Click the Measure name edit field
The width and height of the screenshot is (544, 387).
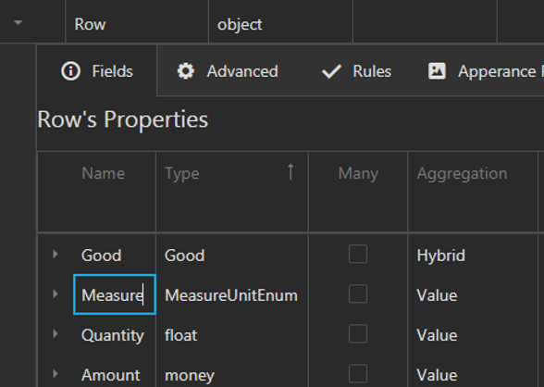tap(115, 294)
